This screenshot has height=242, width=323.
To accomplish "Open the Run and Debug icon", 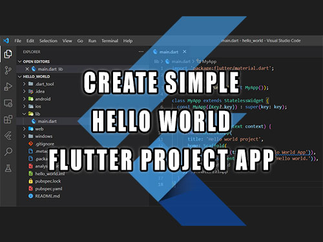I will coord(8,86).
